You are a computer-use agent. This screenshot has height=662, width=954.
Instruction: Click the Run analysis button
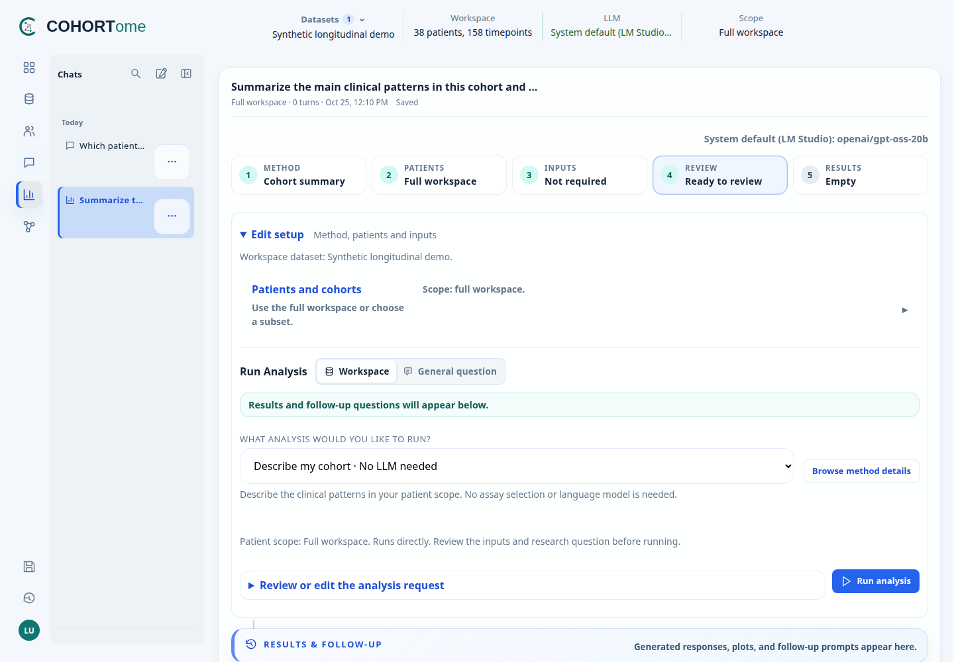tap(876, 581)
